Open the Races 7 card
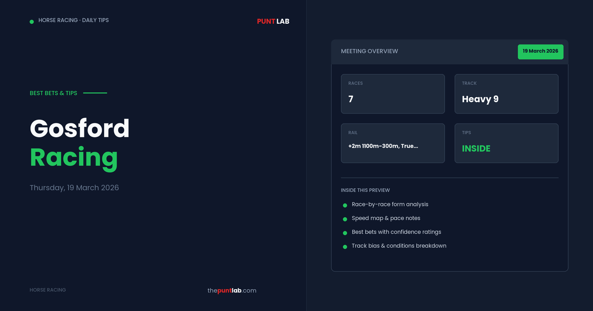The image size is (593, 311). 392,94
